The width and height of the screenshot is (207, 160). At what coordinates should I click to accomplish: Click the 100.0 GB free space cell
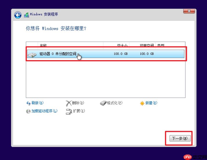(x=147, y=54)
